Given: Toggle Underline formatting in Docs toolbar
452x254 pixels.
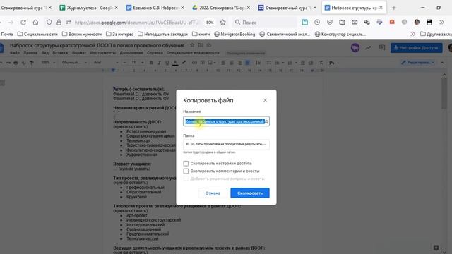Looking at the screenshot, I should pos(167,63).
